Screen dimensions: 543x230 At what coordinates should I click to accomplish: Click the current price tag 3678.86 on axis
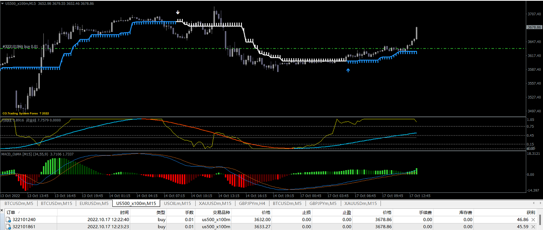tap(534, 27)
